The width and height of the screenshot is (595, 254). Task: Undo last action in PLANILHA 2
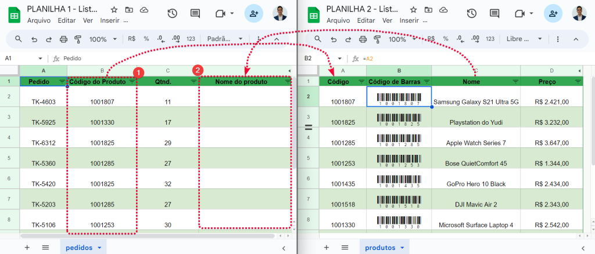[x=334, y=39]
